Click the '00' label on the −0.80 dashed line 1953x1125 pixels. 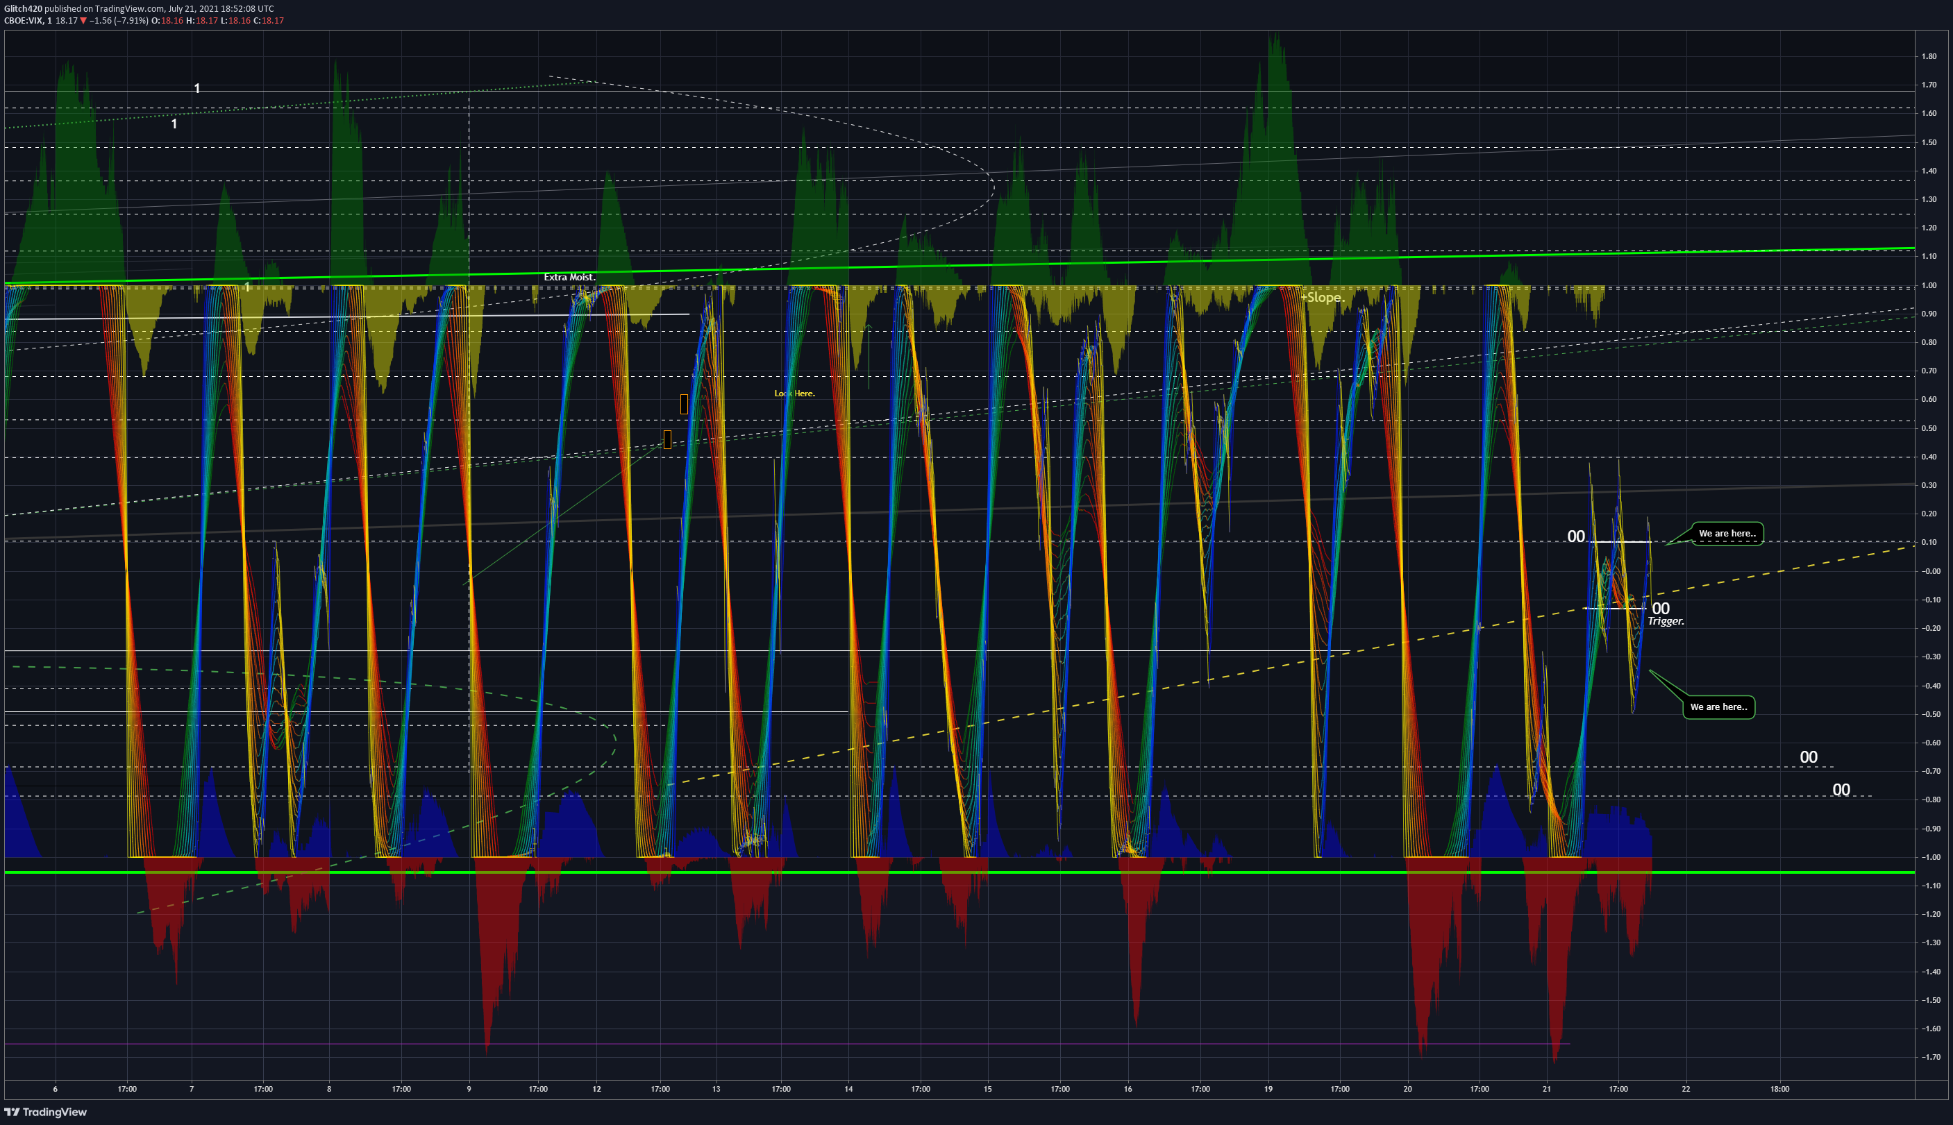tap(1841, 790)
